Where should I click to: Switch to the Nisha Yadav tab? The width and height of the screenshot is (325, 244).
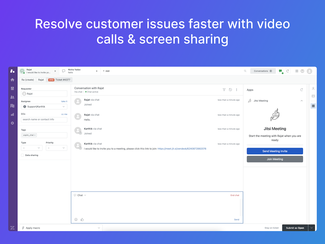pos(79,71)
